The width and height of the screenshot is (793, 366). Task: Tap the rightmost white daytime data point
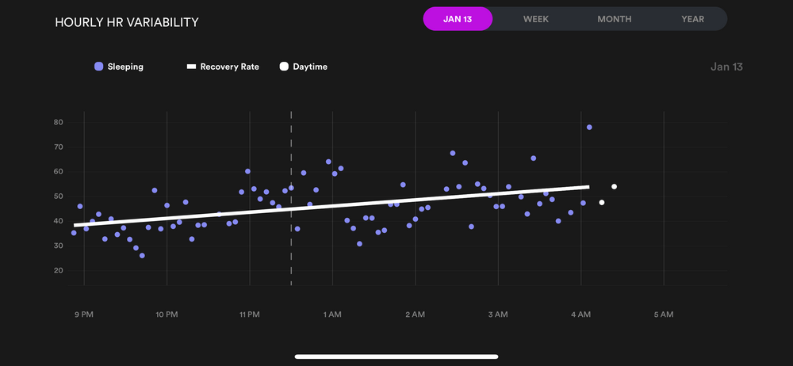coord(614,187)
